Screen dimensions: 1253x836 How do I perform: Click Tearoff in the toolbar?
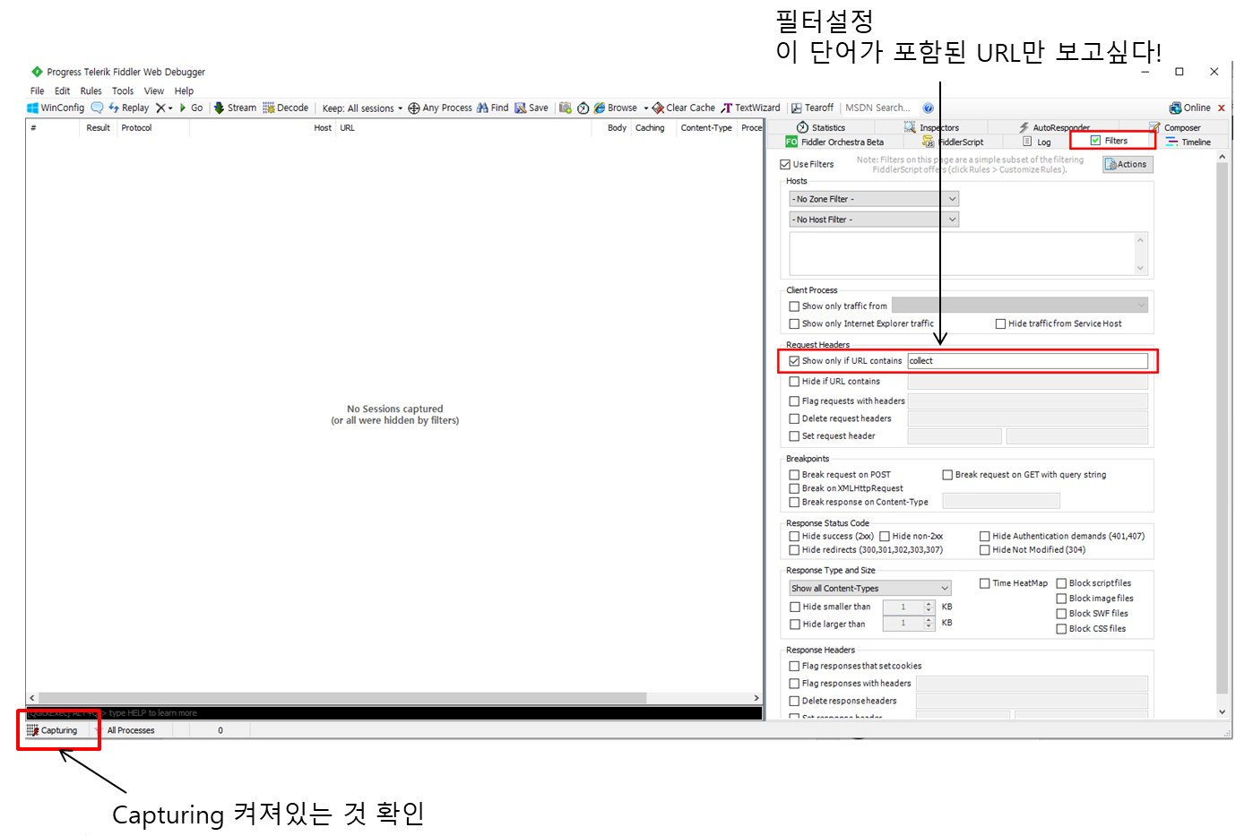[x=812, y=108]
